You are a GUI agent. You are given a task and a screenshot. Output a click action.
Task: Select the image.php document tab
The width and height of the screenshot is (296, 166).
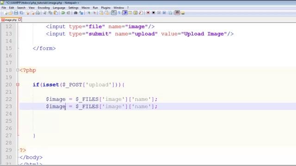[x=11, y=20]
